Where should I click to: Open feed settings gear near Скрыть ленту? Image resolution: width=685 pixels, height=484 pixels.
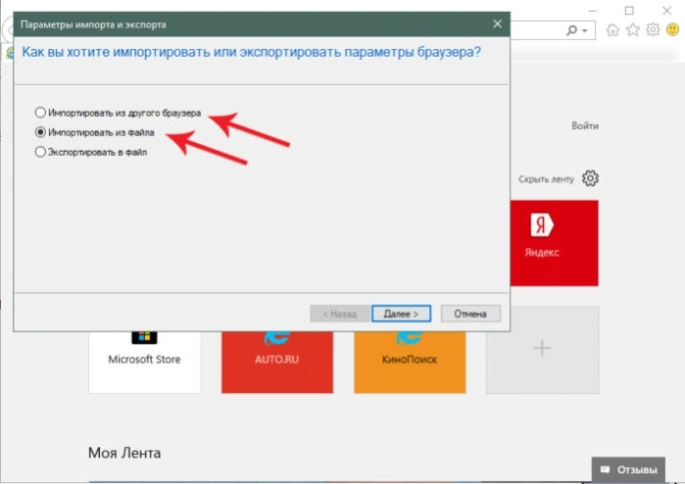590,178
